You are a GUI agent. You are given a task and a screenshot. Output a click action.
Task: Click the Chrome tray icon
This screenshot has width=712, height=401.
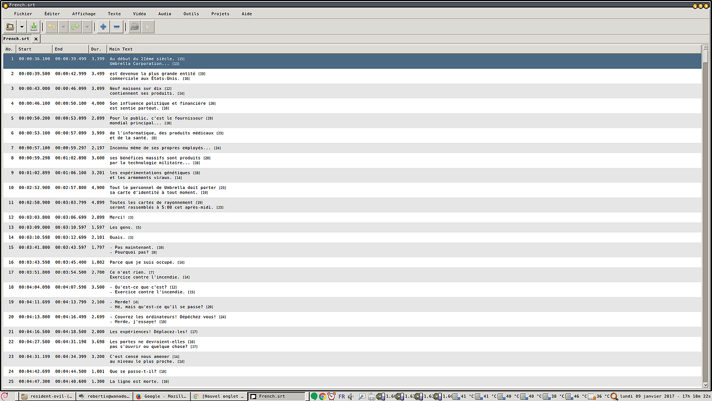click(323, 396)
